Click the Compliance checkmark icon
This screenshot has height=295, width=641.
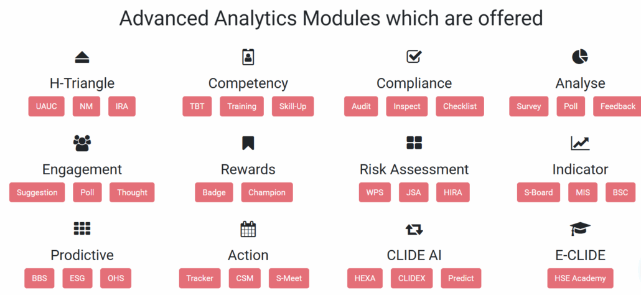(x=414, y=57)
